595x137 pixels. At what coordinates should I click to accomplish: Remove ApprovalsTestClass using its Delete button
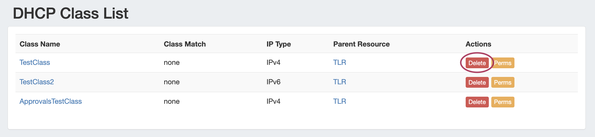tap(477, 102)
